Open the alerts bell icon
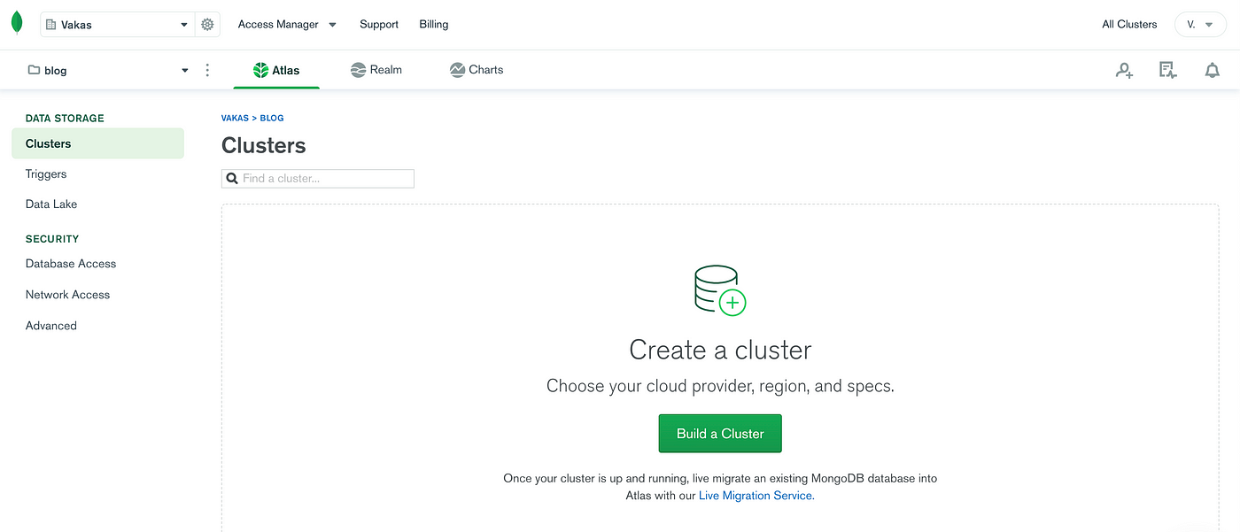The image size is (1240, 532). click(x=1212, y=71)
